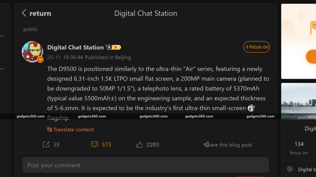This screenshot has height=177, width=316.
Task: Click the 134 focus on count
Action: pyautogui.click(x=299, y=144)
